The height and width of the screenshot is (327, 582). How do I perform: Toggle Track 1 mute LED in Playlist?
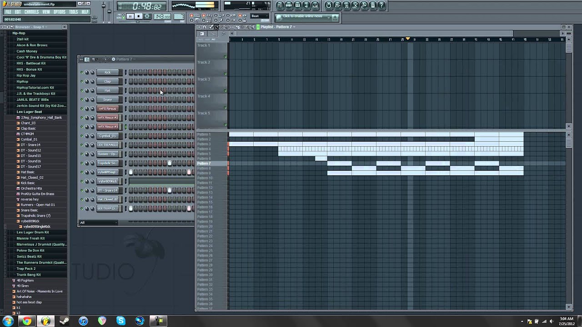[x=225, y=57]
